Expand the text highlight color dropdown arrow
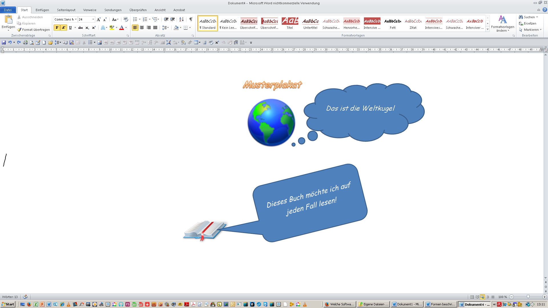The height and width of the screenshot is (308, 548). [x=116, y=28]
